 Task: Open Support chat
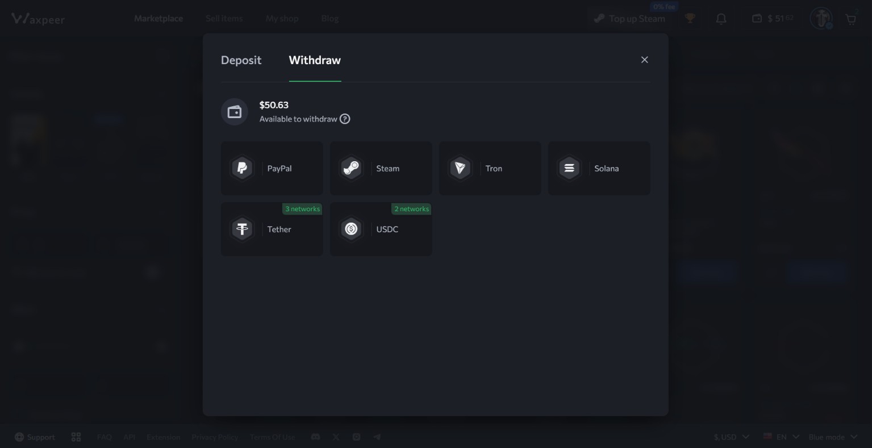35,437
